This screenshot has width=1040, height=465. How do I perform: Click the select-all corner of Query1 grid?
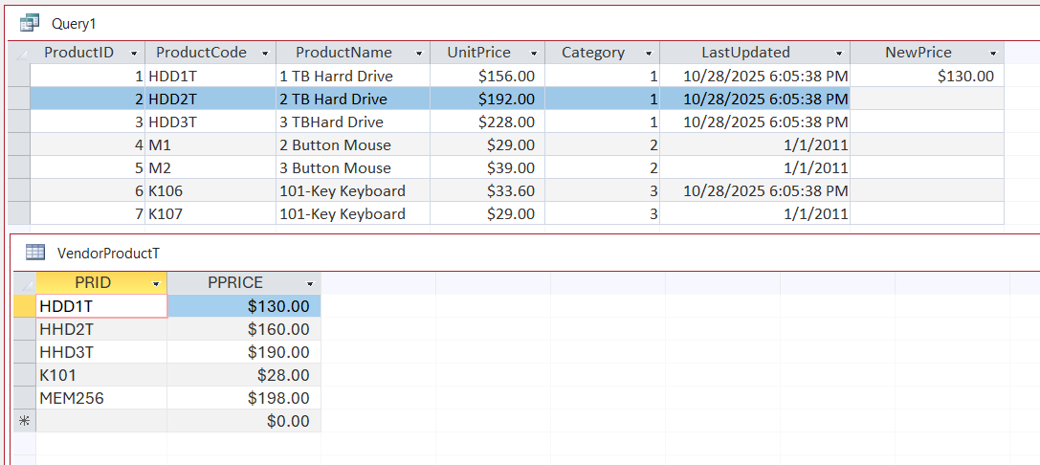tap(19, 53)
